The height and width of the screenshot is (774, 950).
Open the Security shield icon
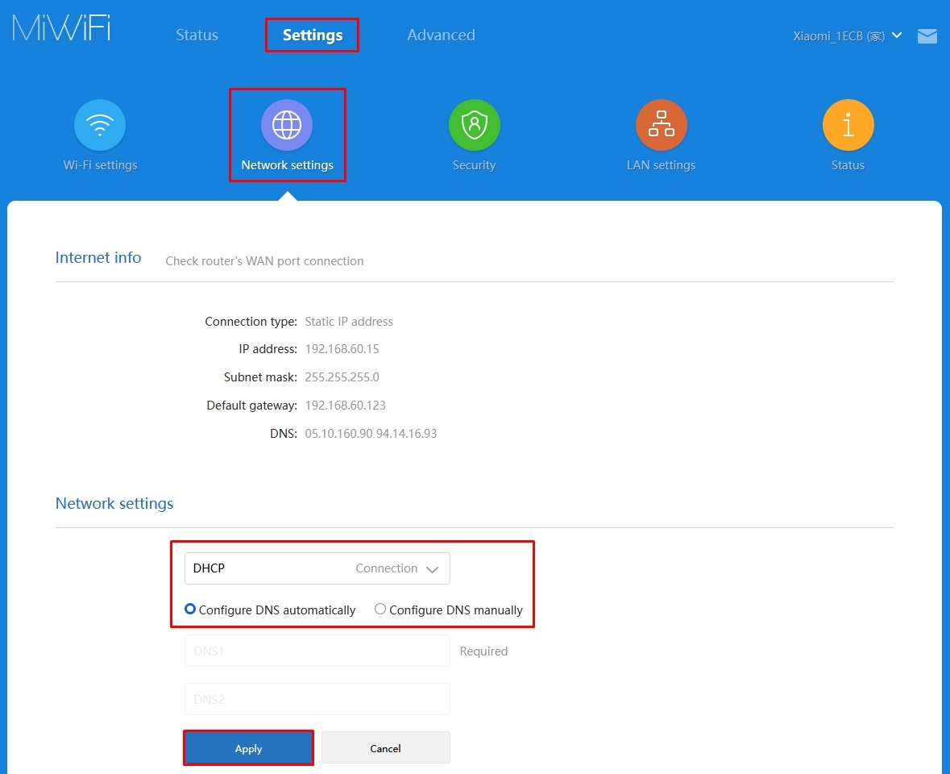point(474,125)
